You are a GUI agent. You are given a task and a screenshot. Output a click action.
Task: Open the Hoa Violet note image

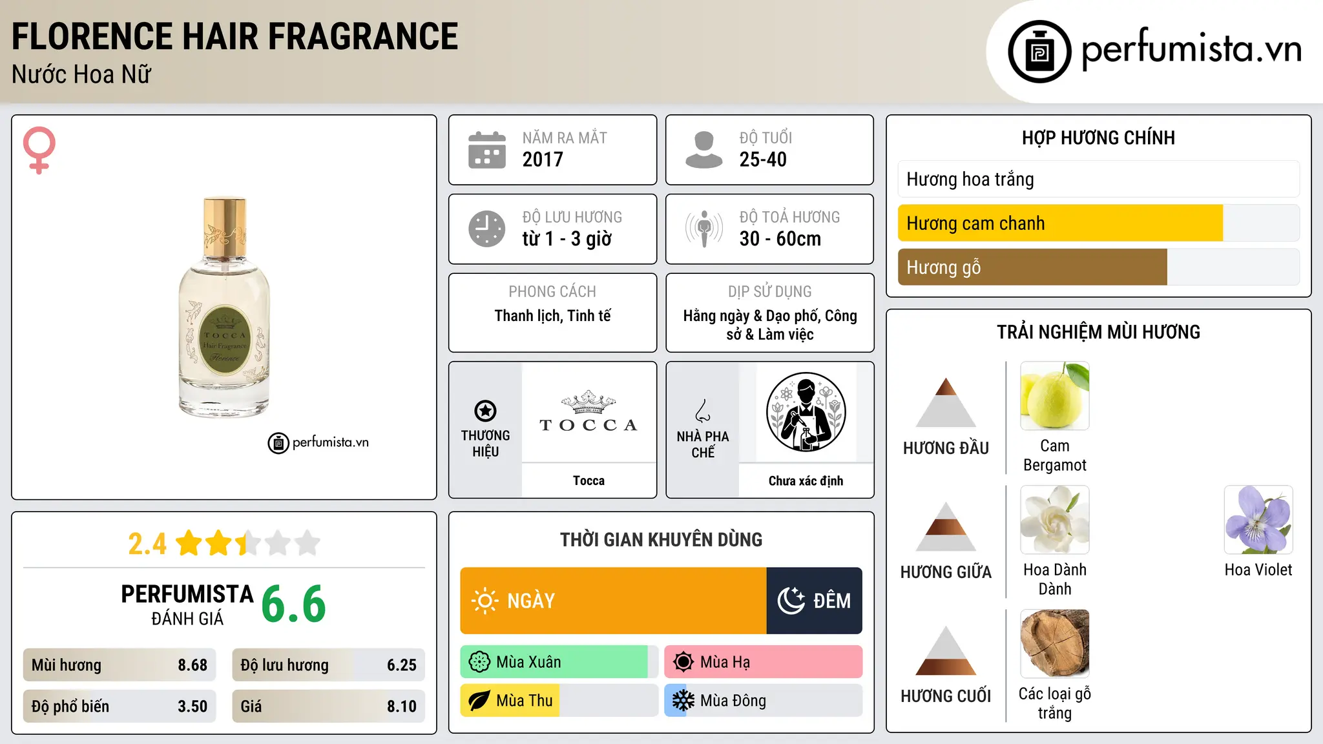1258,520
